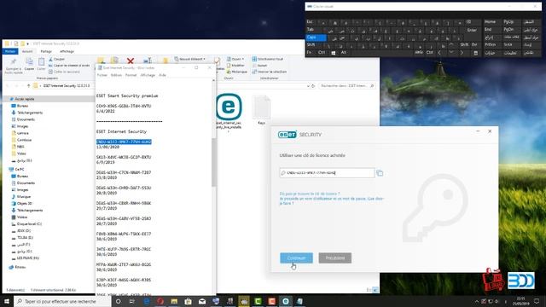The image size is (546, 307).
Task: Select the Explorer Accueil ribbon tab
Action: point(27,51)
